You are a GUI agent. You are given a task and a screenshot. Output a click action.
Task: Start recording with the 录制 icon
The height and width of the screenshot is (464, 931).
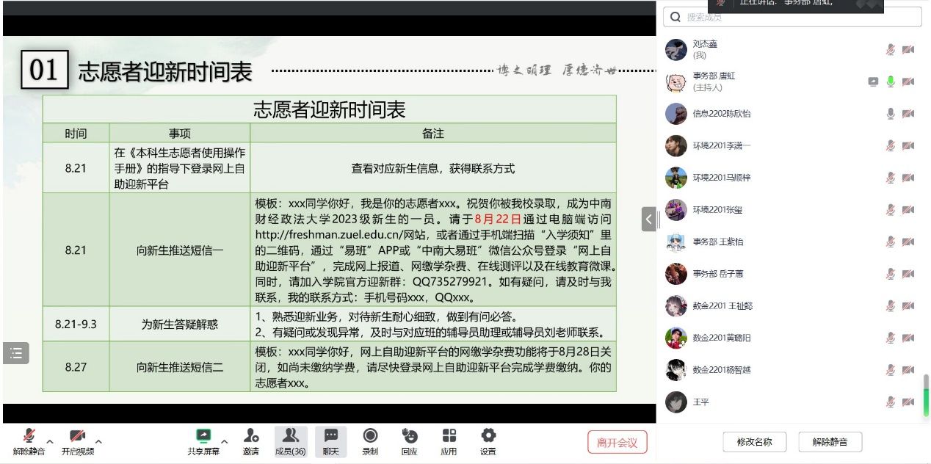click(370, 437)
